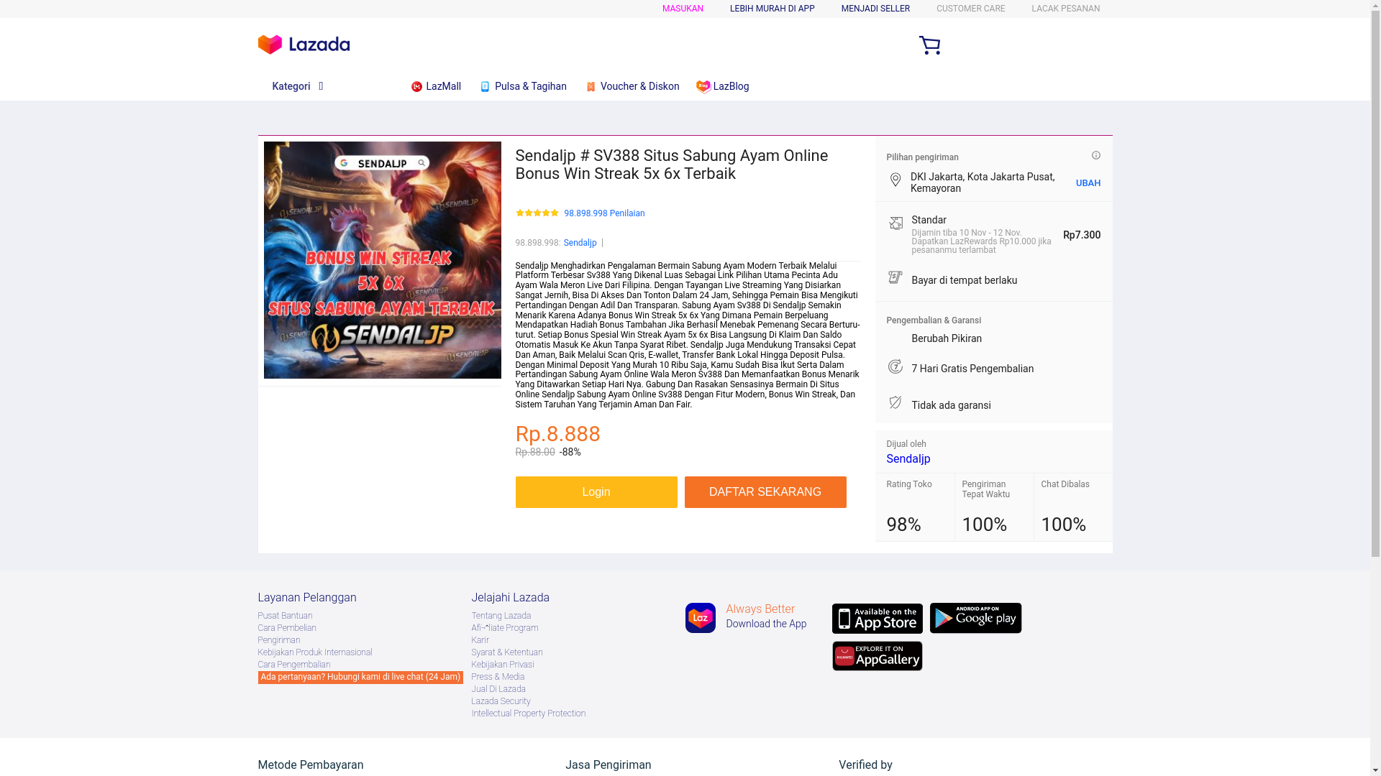
Task: Click the Laz app icon in footer
Action: pyautogui.click(x=700, y=618)
